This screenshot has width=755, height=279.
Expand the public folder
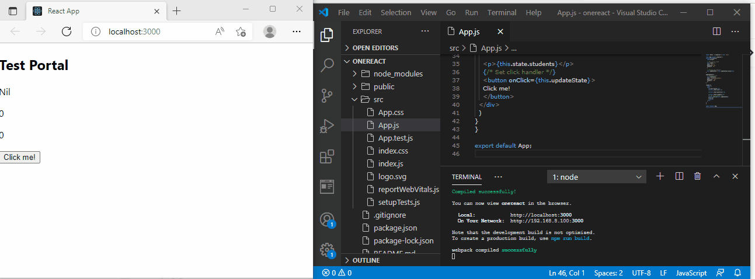click(390, 86)
